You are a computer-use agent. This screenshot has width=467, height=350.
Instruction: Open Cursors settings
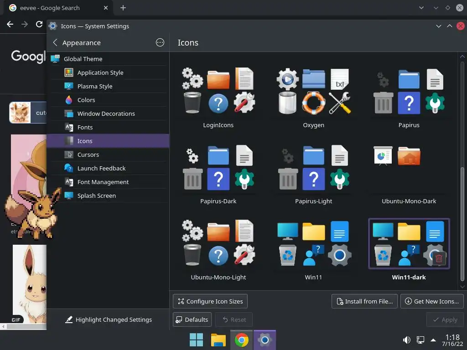(x=108, y=155)
